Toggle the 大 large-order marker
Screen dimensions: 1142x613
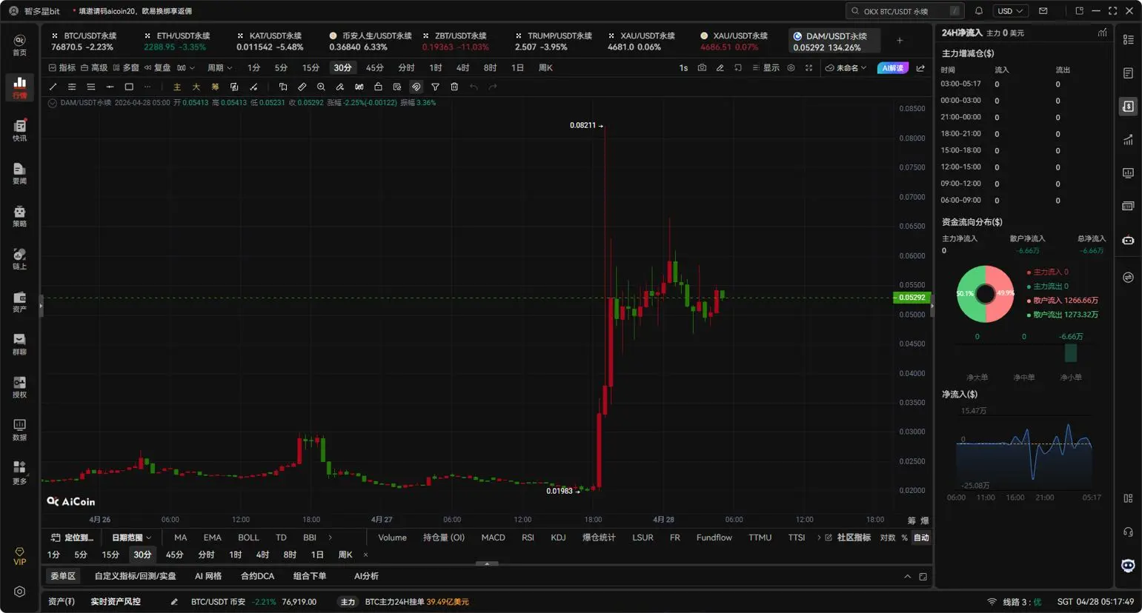196,87
